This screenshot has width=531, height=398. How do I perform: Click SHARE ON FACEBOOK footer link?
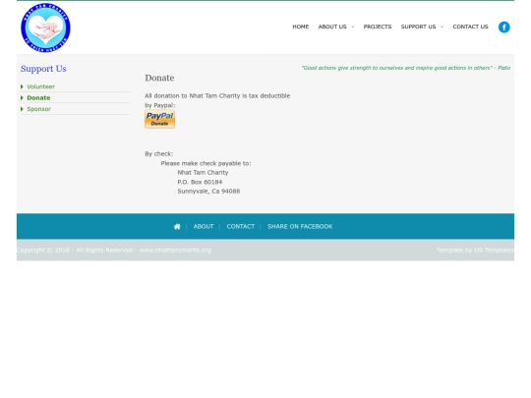300,226
